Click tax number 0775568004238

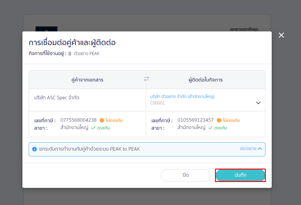coord(78,120)
